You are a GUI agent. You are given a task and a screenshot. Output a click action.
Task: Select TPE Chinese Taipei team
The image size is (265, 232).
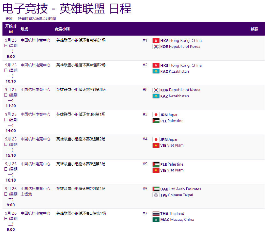pyautogui.click(x=176, y=195)
